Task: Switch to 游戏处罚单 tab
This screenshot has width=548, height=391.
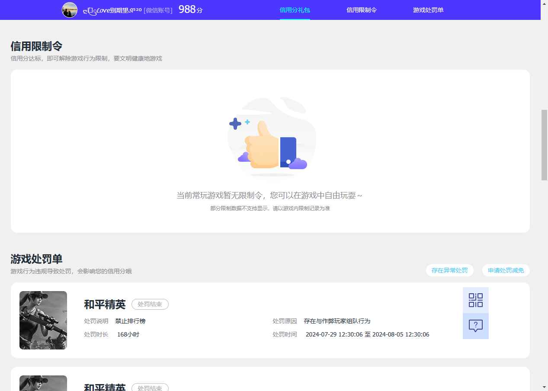Action: [428, 10]
